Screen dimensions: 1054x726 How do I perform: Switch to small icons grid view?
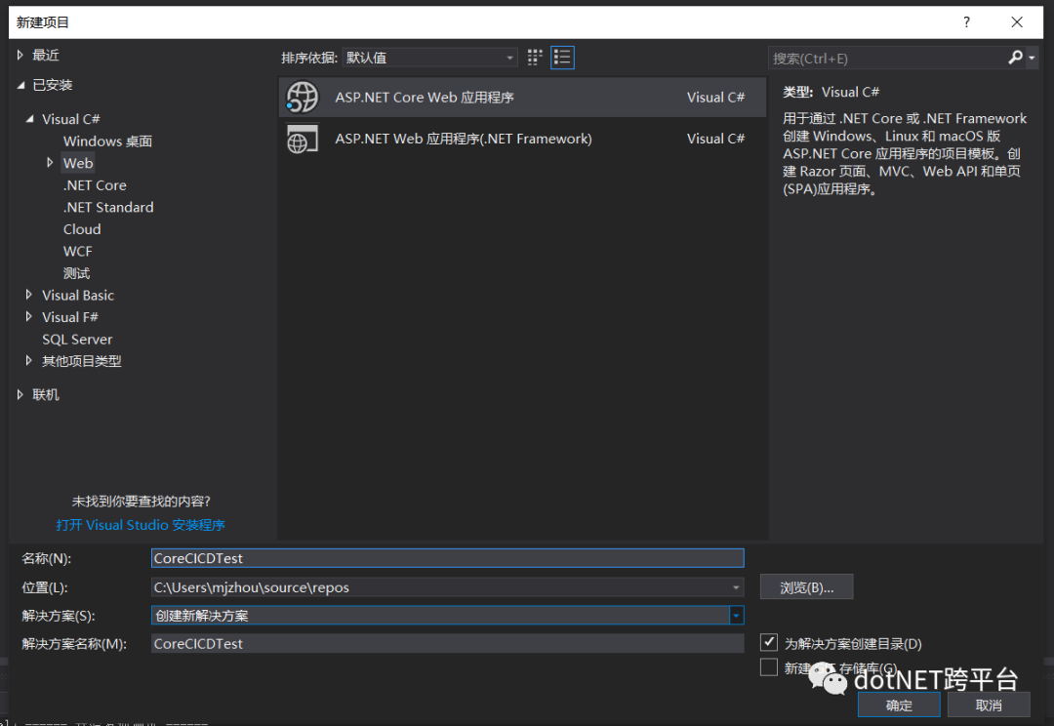(535, 58)
